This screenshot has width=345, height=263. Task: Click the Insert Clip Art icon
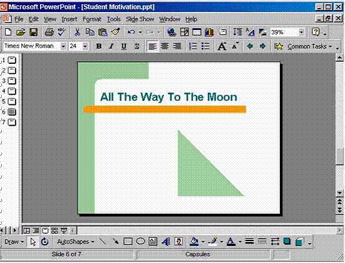click(x=178, y=242)
